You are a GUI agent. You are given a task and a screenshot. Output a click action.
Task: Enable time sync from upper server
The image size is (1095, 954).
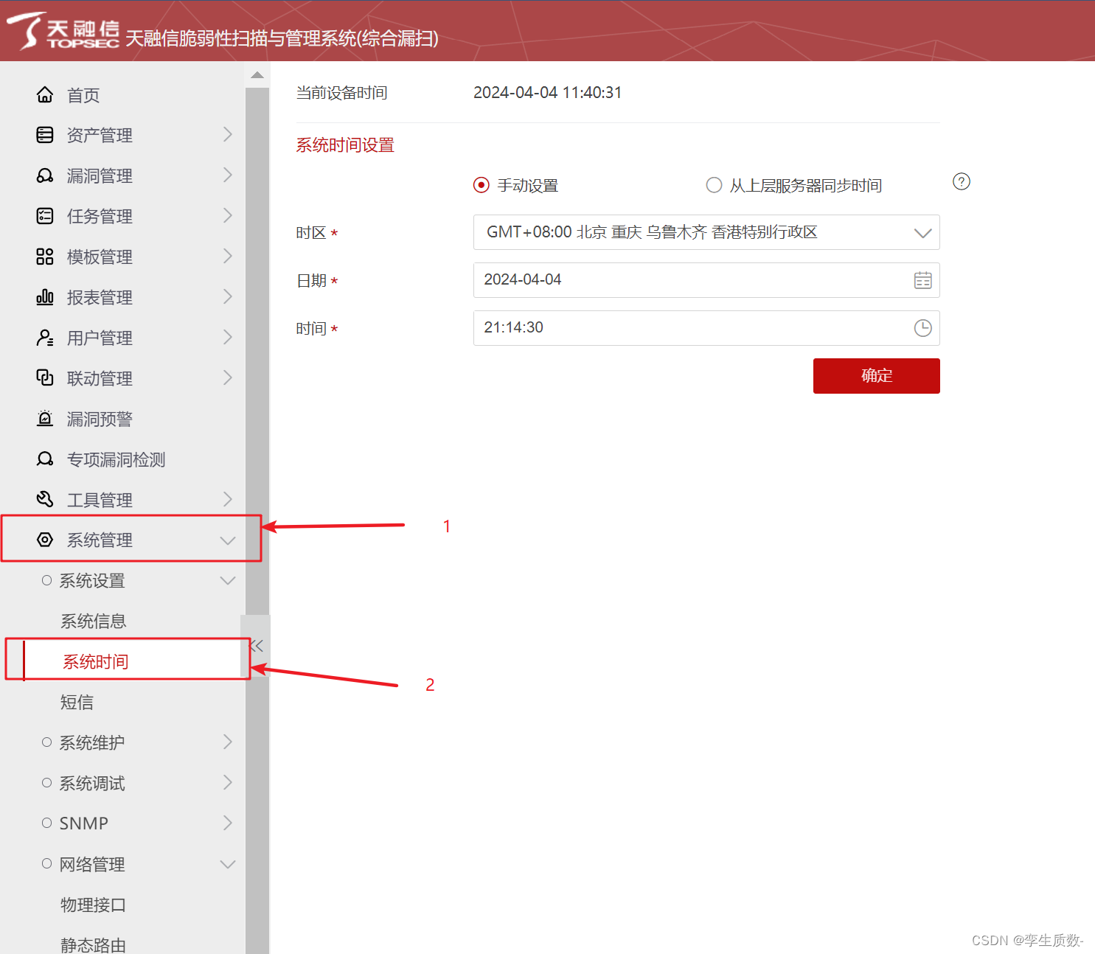tap(714, 185)
